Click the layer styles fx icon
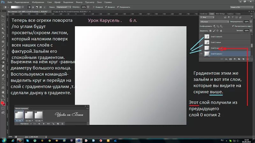Image resolution: width=255 pixels, height=143 pixels. click(x=226, y=59)
